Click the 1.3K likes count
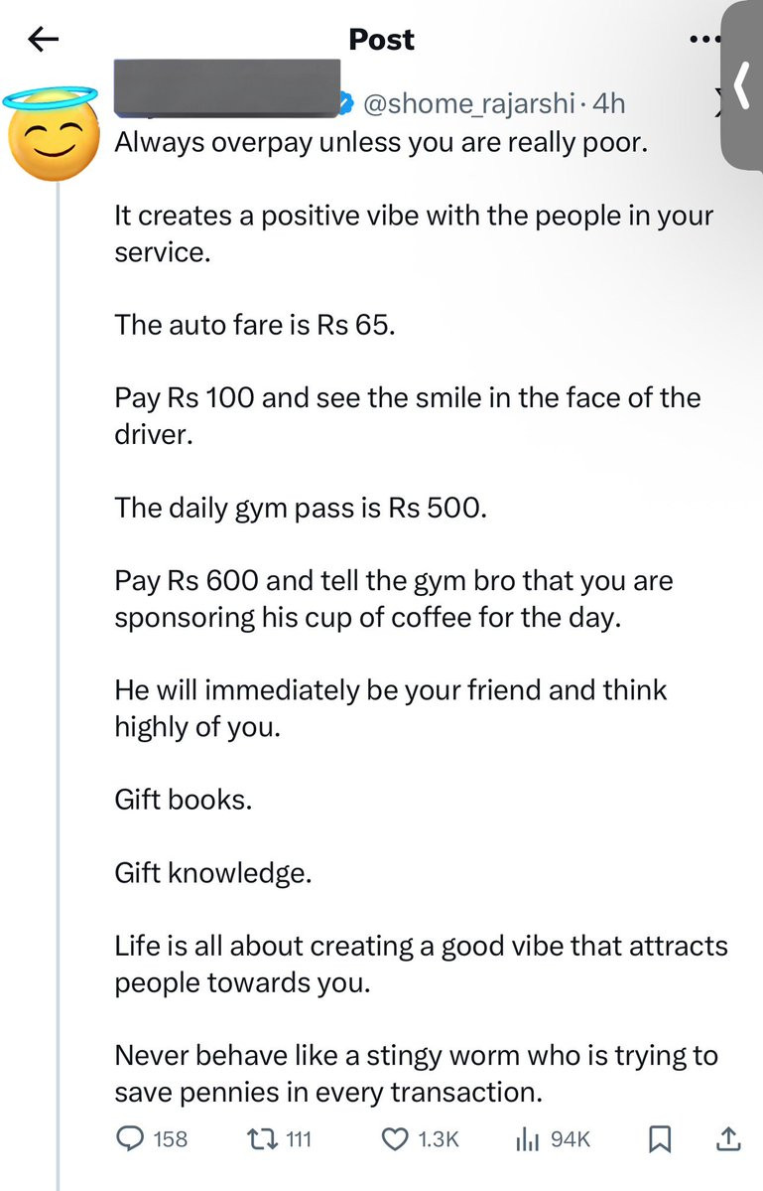The height and width of the screenshot is (1191, 763). tap(439, 1138)
